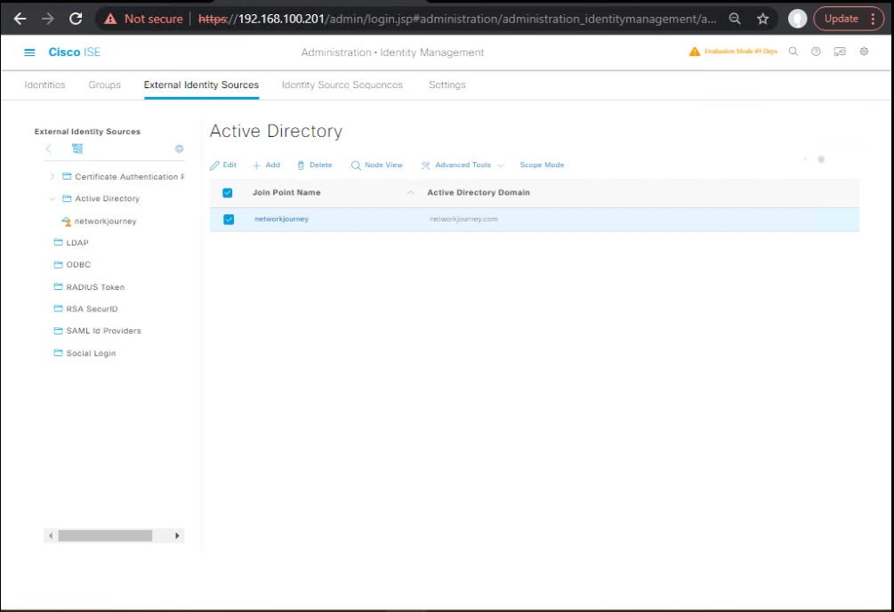
Task: Open the ISE help icon
Action: point(816,52)
